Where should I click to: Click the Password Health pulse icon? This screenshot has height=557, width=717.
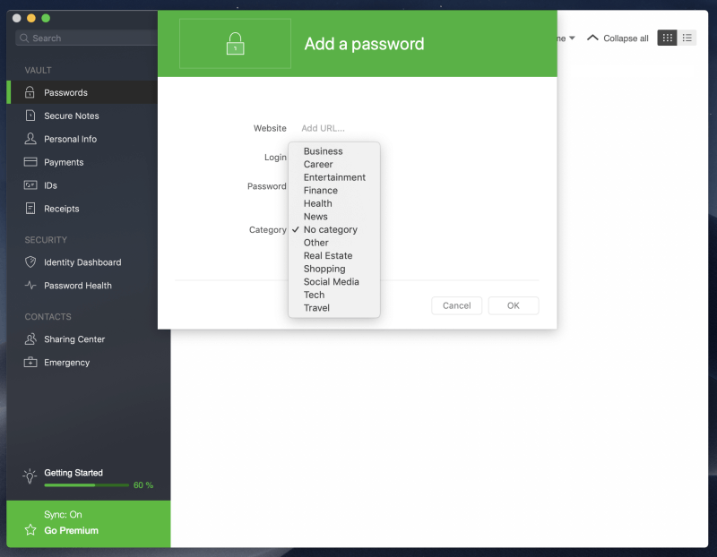coord(30,285)
